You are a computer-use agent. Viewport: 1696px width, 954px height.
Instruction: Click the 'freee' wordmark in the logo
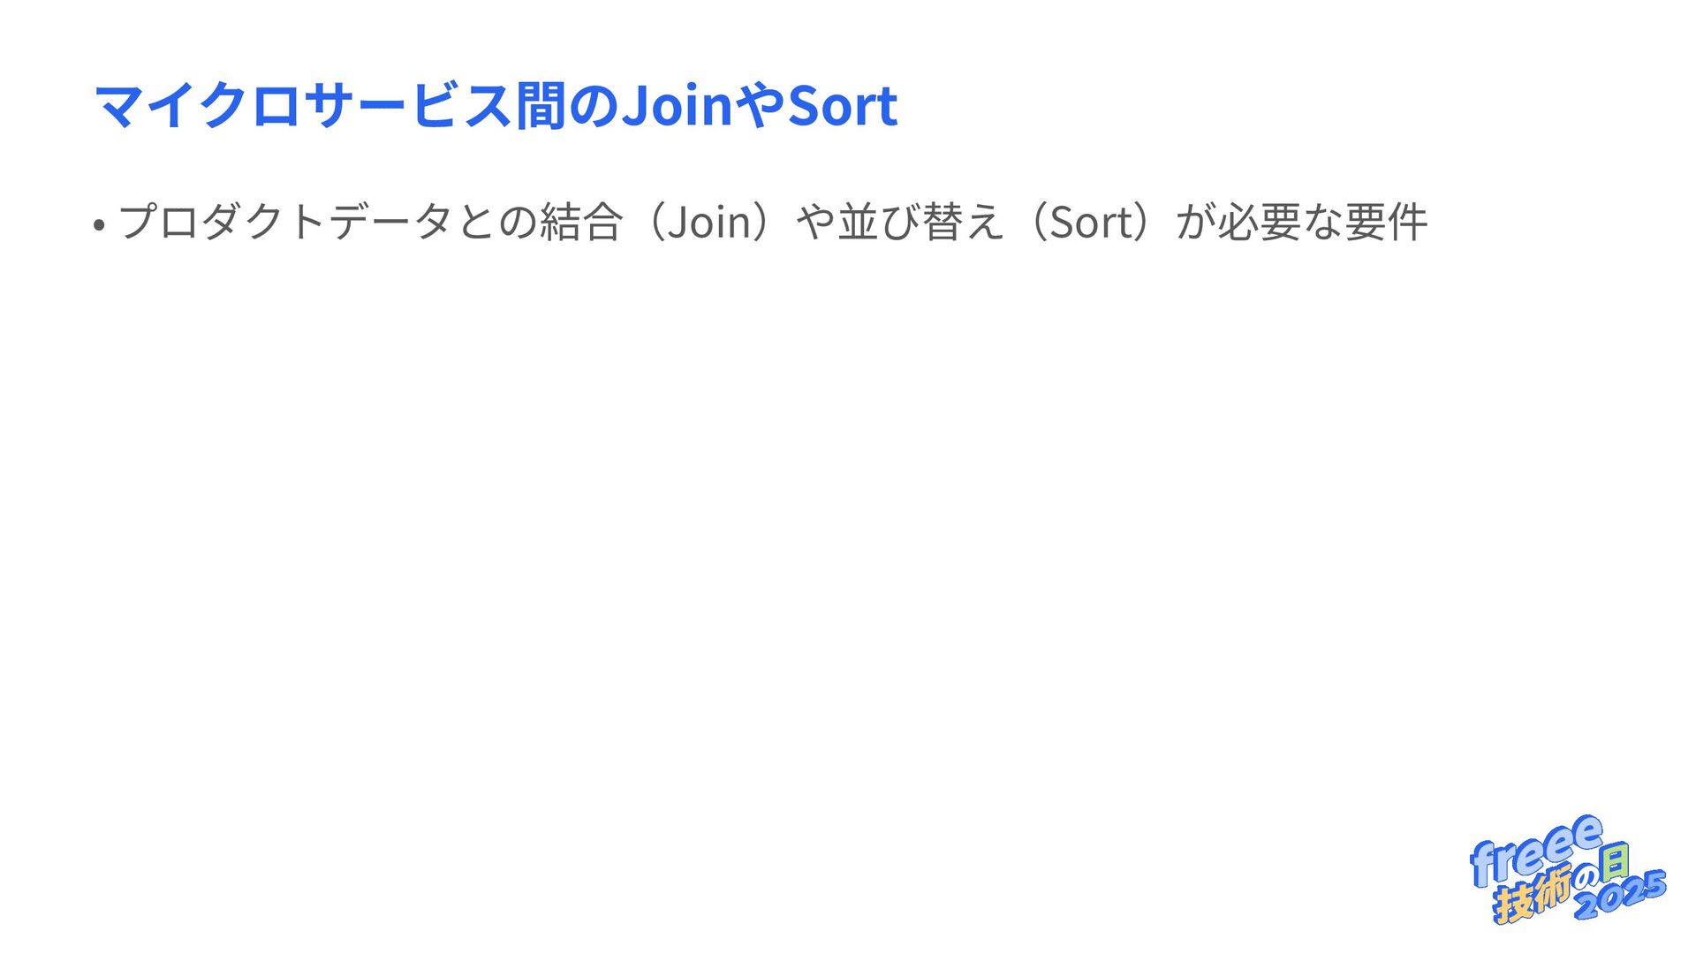click(x=1536, y=850)
